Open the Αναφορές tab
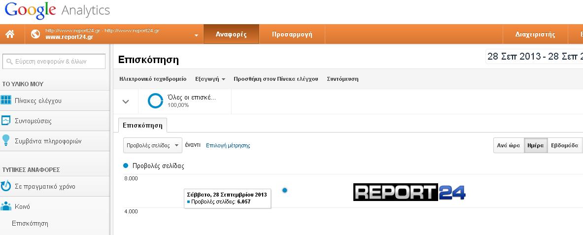 231,34
